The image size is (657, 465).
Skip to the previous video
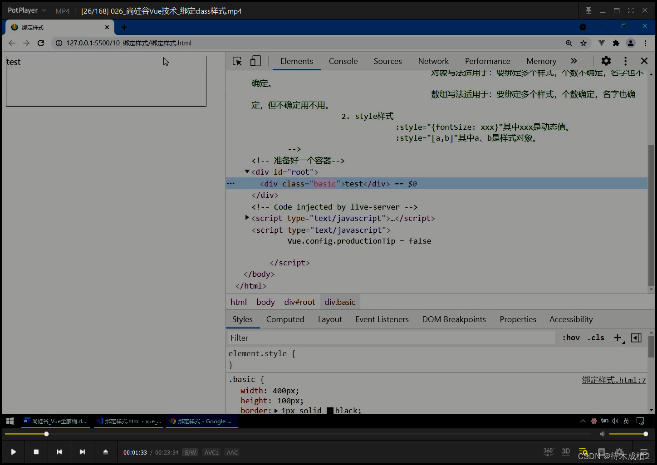tap(59, 452)
